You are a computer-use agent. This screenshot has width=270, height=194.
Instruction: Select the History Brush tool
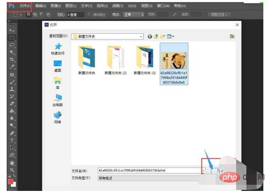[x=12, y=96]
